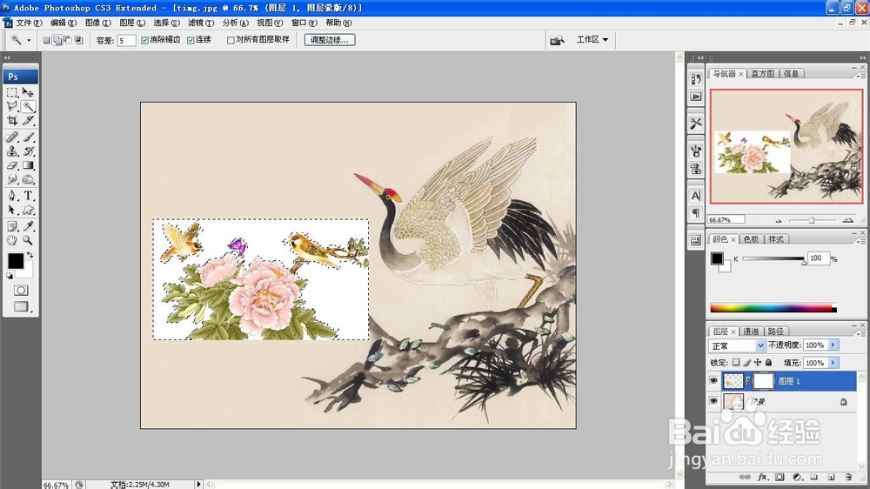Select the Path Selection tool

[12, 210]
